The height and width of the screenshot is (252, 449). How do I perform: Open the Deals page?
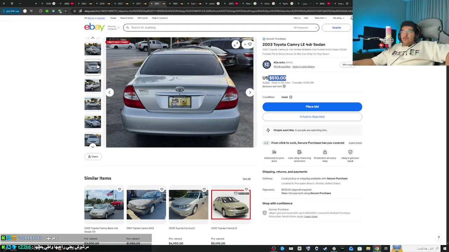tap(113, 18)
